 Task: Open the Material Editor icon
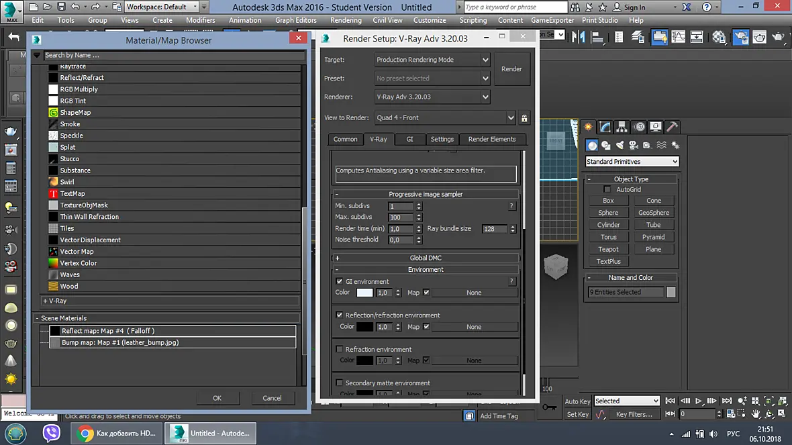[720, 37]
